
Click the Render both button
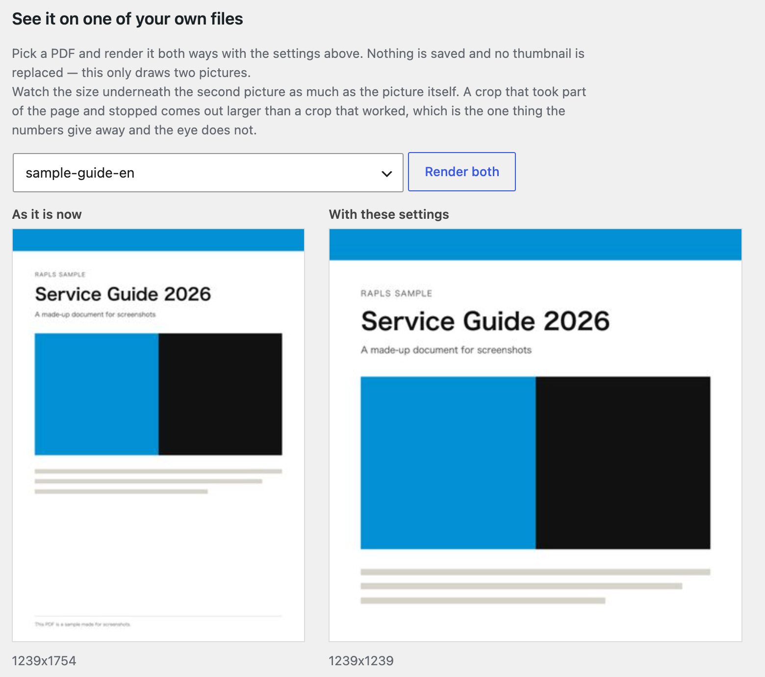point(461,172)
